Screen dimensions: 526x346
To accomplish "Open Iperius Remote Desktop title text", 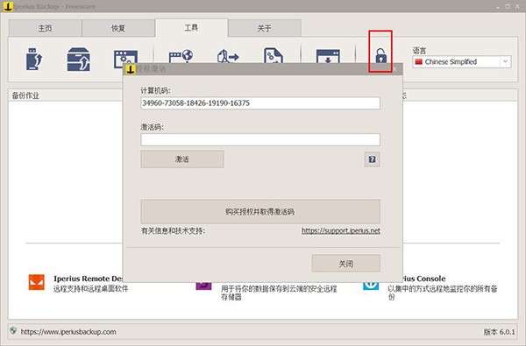I will 89,279.
